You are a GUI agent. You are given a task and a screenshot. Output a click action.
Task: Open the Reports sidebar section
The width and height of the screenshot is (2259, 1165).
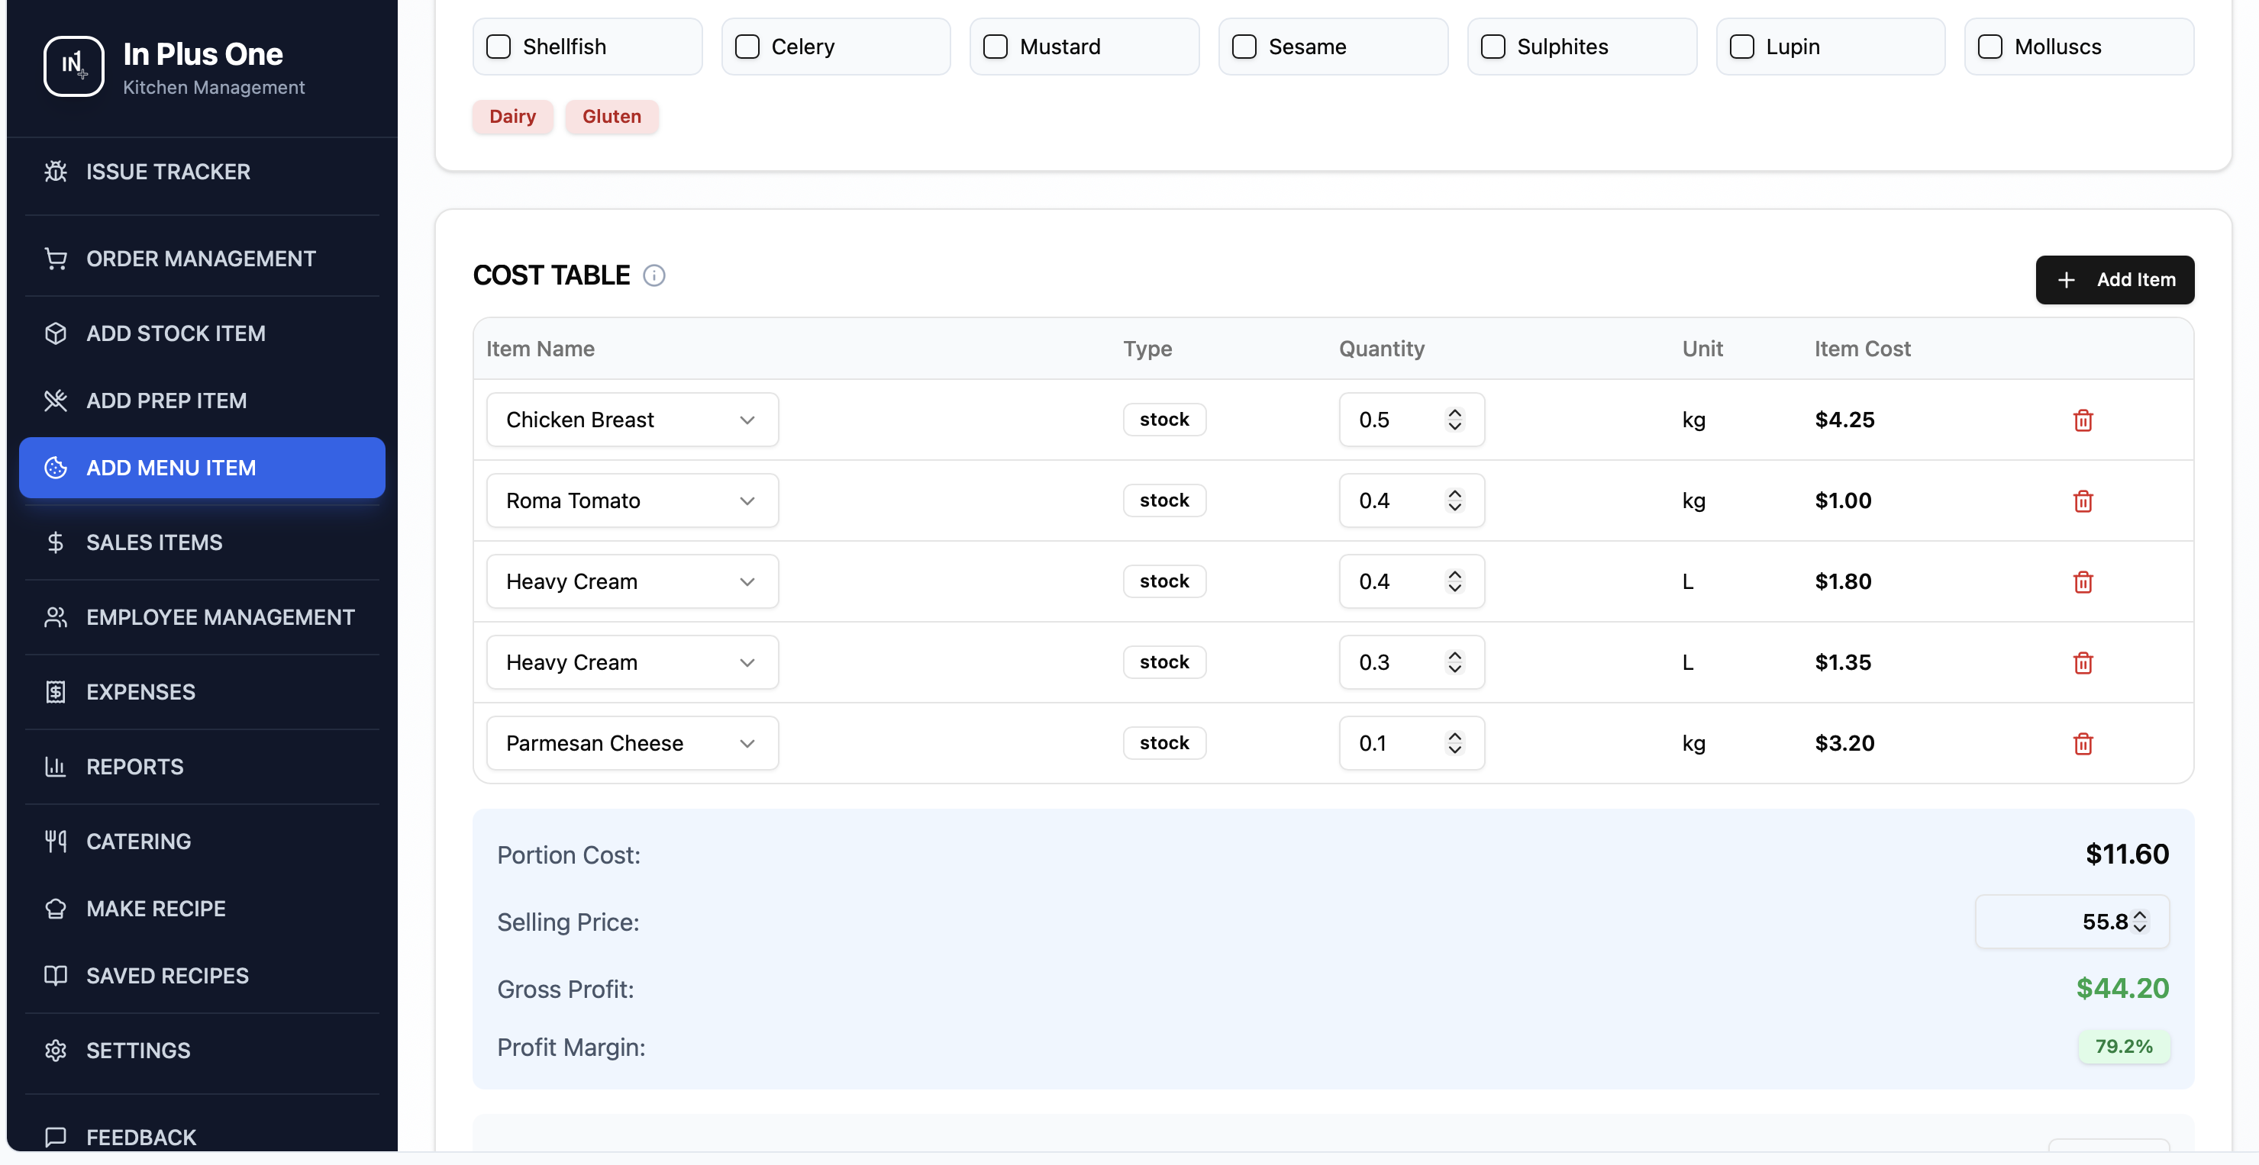coord(135,767)
